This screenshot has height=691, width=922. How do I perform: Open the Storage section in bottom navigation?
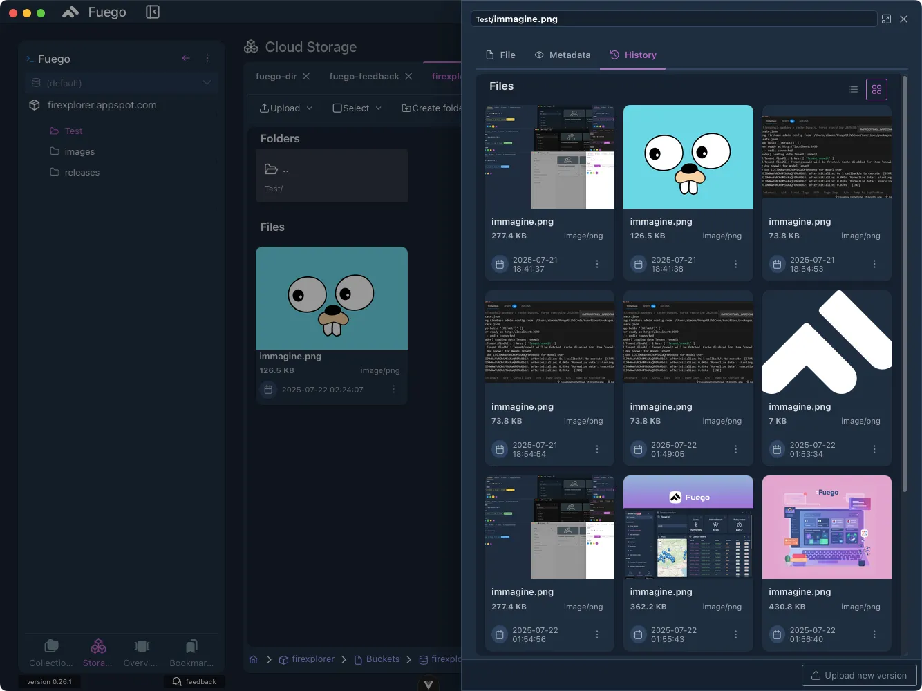98,653
